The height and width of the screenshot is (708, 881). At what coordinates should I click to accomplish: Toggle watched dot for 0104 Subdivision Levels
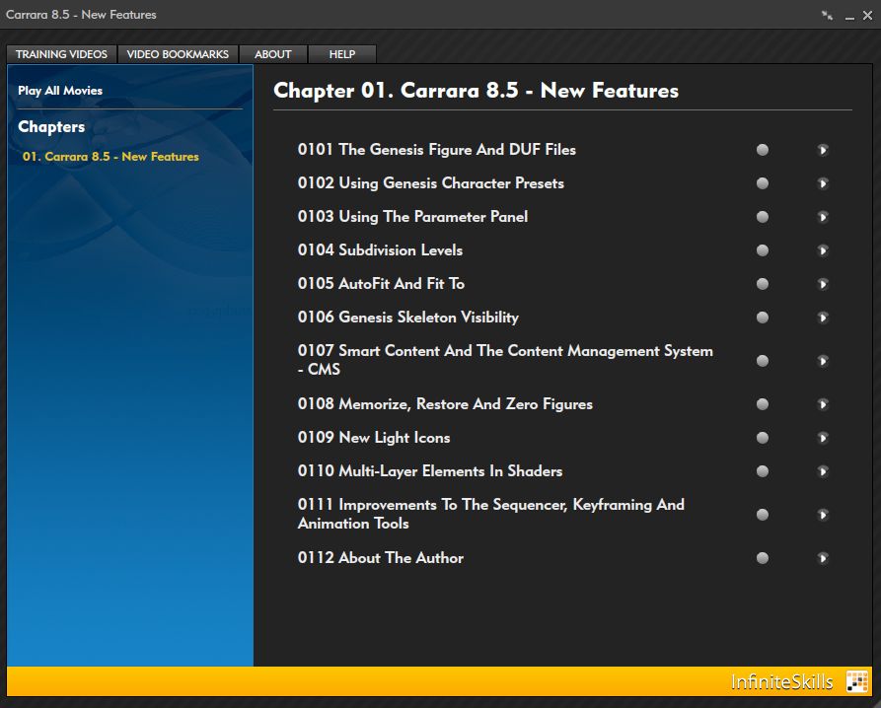click(763, 250)
